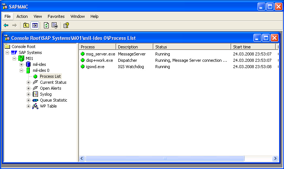Expand the Current Status node
284x169 pixels.
(29, 82)
